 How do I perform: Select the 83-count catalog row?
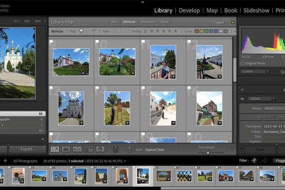pos(22,114)
